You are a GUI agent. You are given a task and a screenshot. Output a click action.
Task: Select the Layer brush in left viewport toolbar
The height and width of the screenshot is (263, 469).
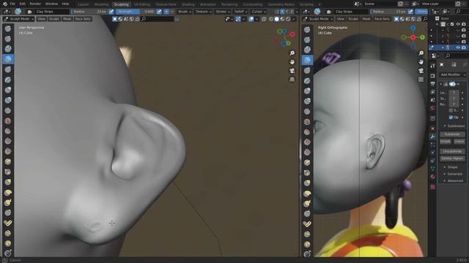pos(8,80)
